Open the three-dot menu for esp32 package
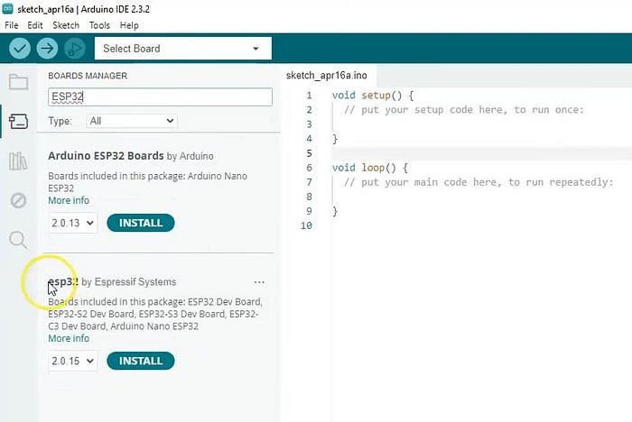The image size is (632, 422). click(259, 282)
